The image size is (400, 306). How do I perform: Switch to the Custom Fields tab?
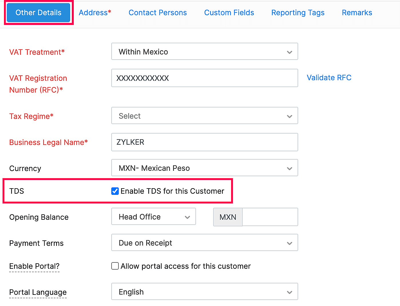pos(229,13)
